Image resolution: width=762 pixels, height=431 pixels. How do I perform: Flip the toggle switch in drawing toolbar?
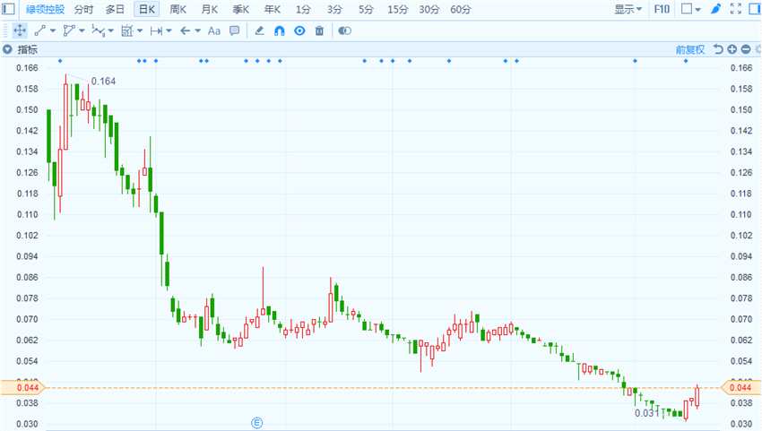(x=344, y=30)
